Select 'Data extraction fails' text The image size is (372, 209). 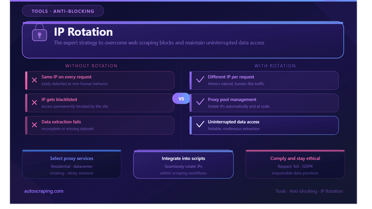coord(61,122)
